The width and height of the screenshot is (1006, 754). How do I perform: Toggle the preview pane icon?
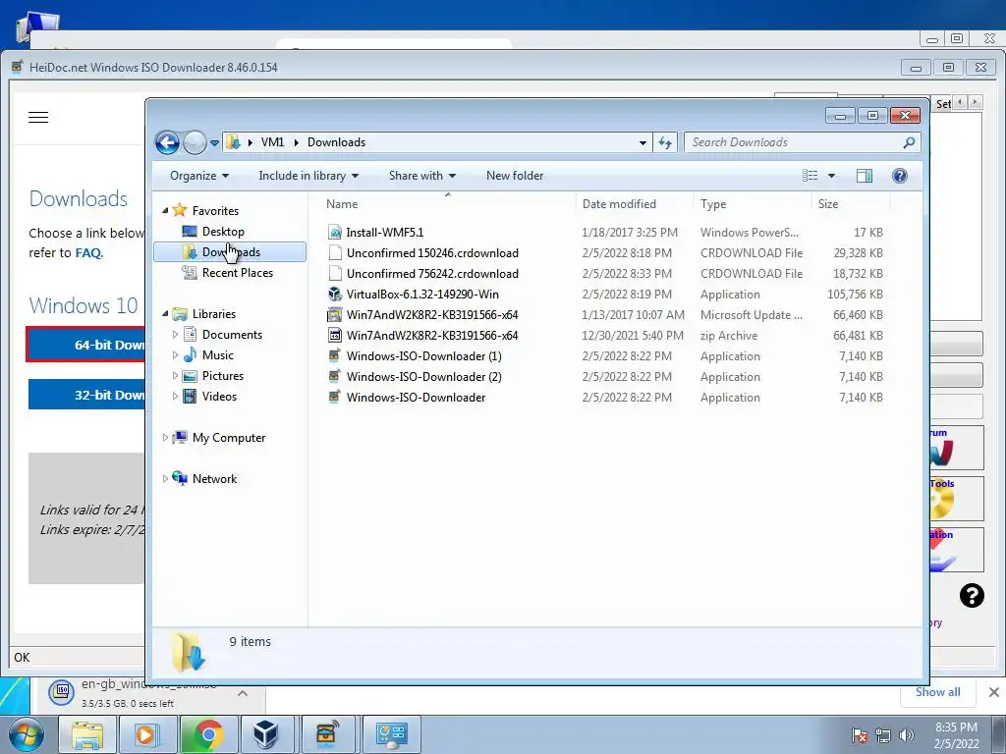pos(865,176)
